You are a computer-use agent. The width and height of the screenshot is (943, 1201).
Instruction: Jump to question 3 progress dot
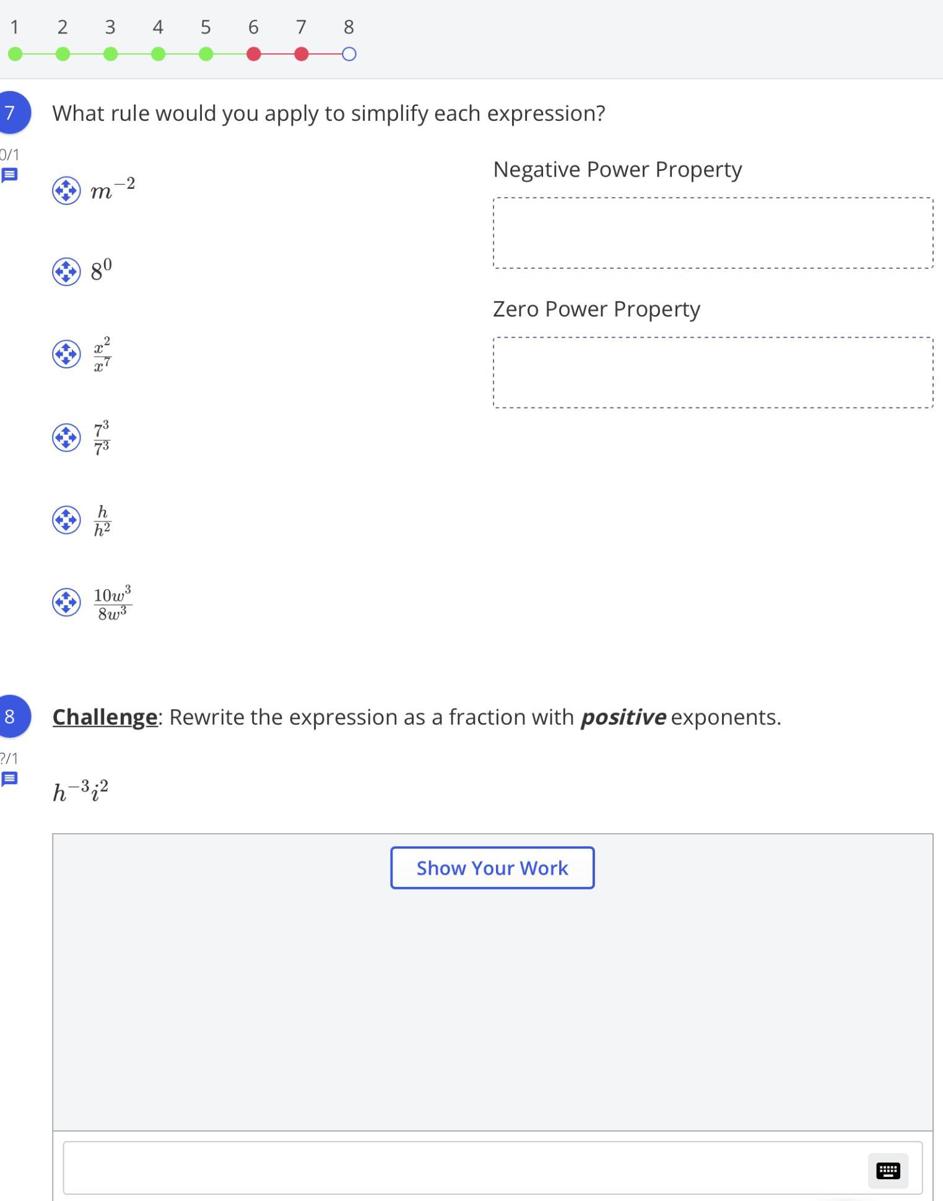click(110, 55)
